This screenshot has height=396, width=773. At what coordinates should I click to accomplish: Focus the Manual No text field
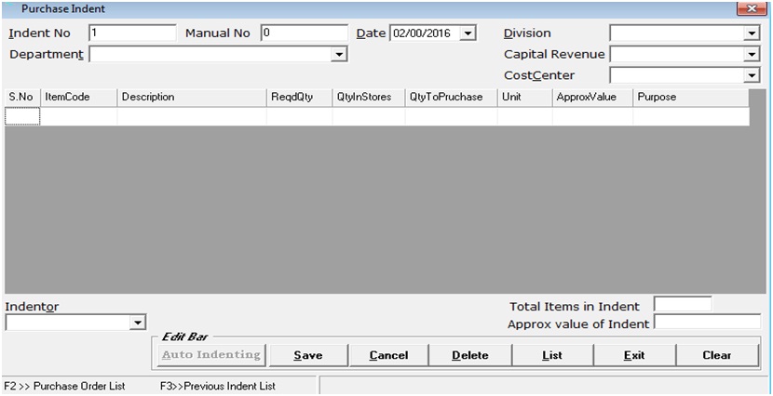click(304, 33)
